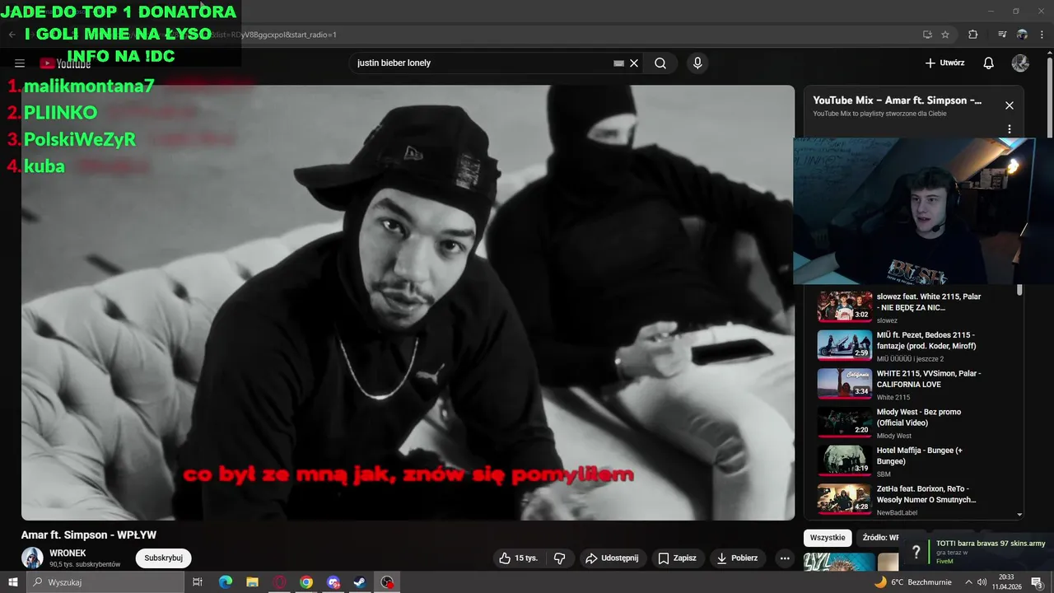Open Microsoft Edge from taskbar
The image size is (1054, 593).
click(x=226, y=582)
